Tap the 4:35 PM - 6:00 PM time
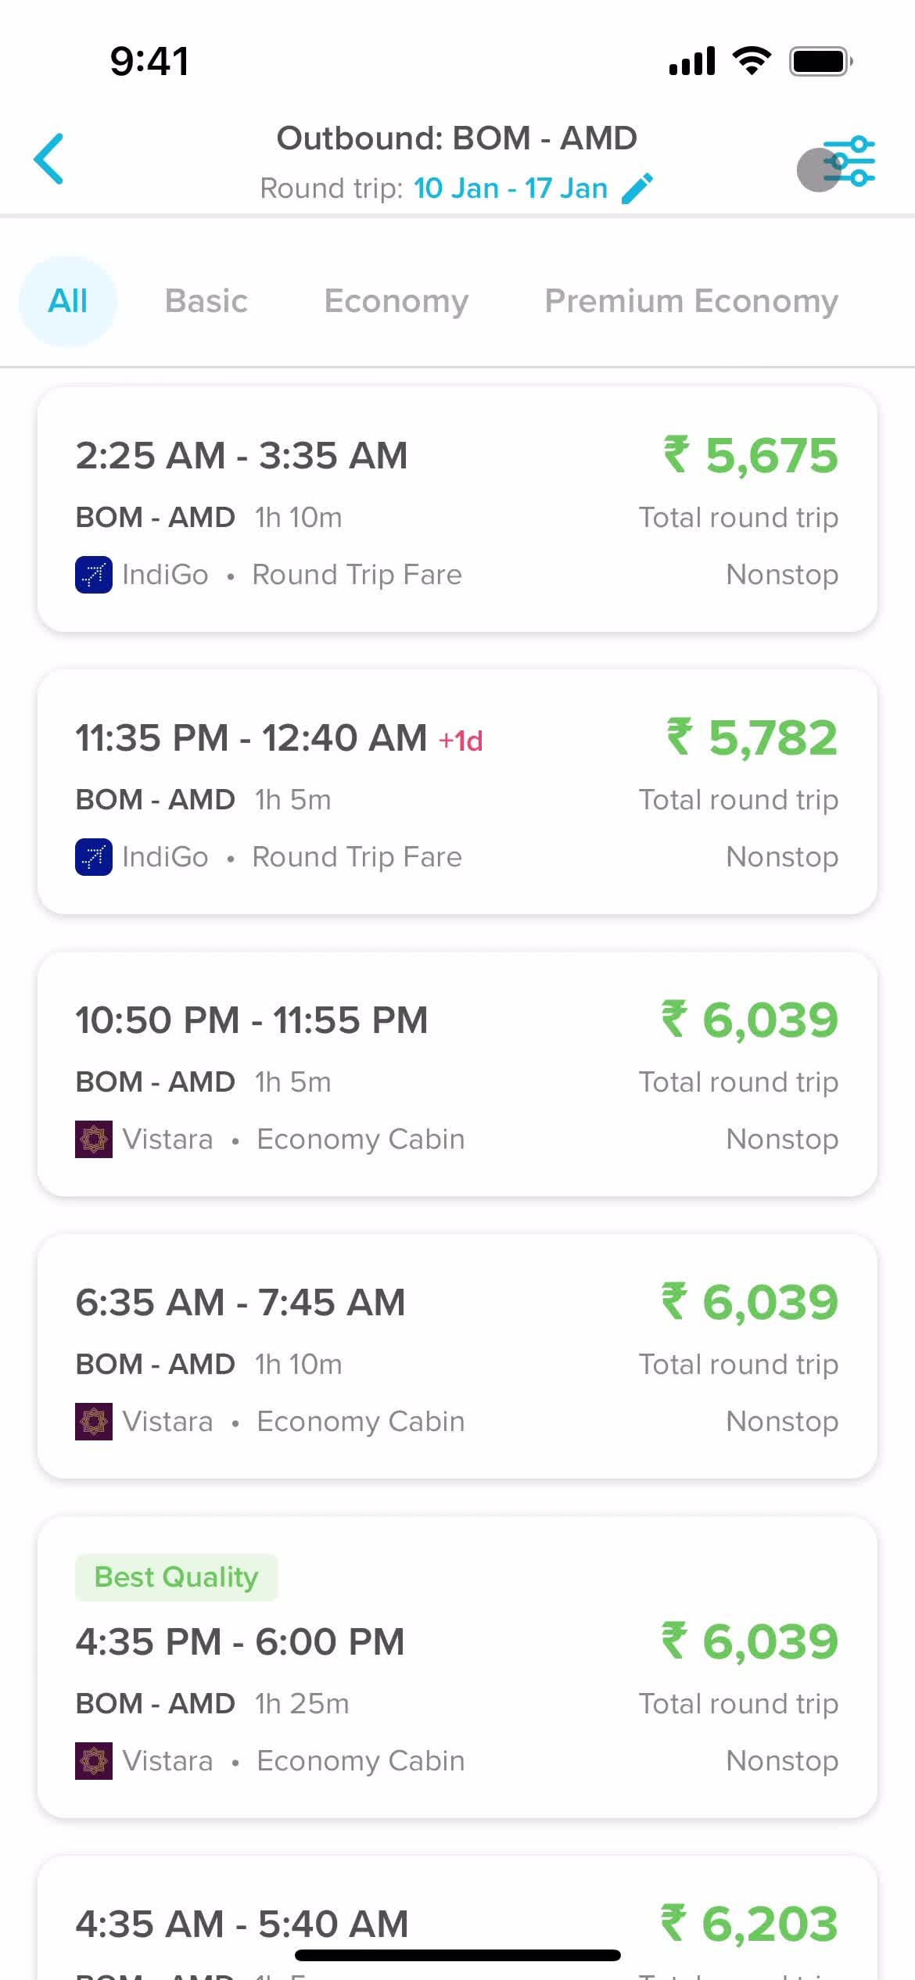915x1980 pixels. tap(240, 1641)
